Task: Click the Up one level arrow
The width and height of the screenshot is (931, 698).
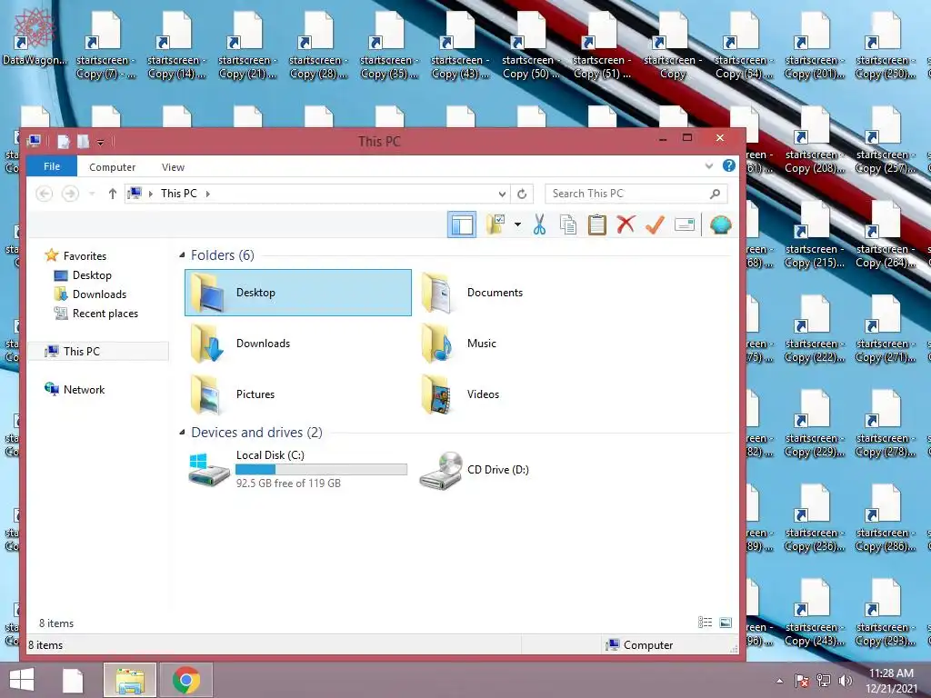Action: (x=112, y=194)
